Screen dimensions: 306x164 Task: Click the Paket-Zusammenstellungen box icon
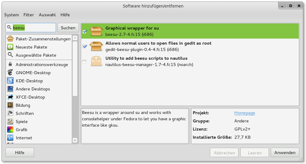10,39
